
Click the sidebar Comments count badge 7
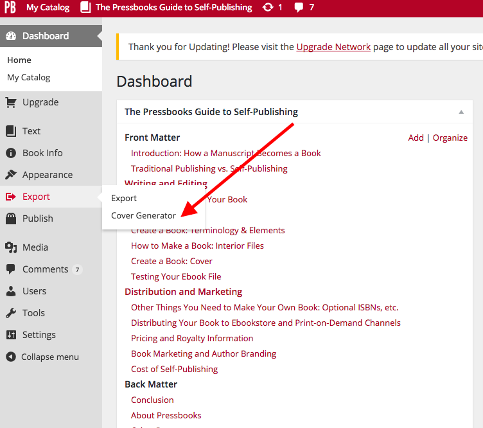(77, 270)
